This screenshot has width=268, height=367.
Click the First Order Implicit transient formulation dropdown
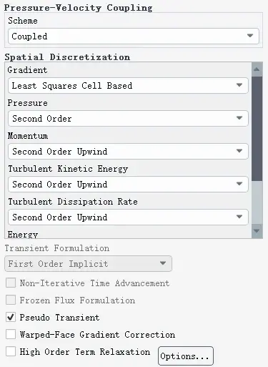point(88,264)
